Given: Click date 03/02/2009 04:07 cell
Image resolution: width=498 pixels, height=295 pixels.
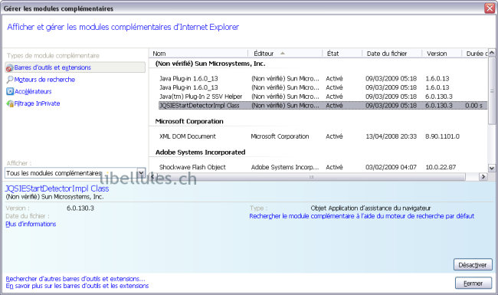Looking at the screenshot, I should tap(391, 167).
